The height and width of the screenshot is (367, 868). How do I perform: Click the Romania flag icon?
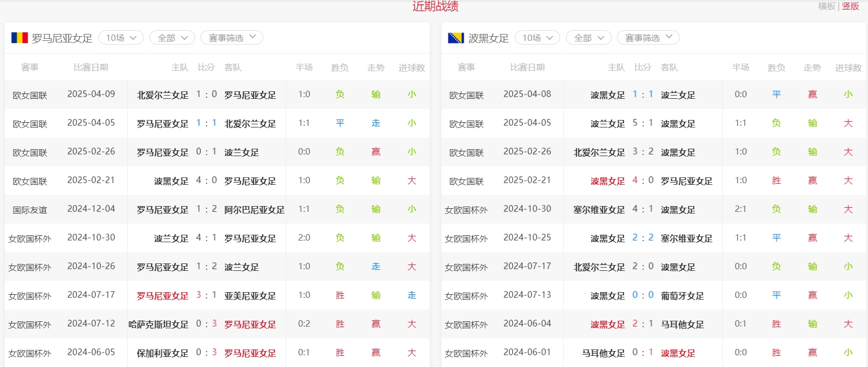pyautogui.click(x=20, y=38)
